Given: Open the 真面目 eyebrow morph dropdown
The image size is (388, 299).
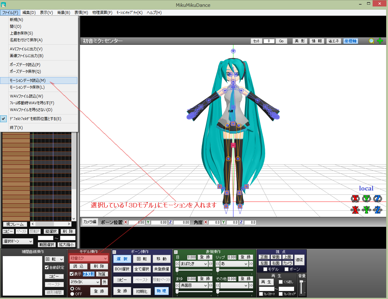Looking at the screenshot, I should [x=194, y=285].
